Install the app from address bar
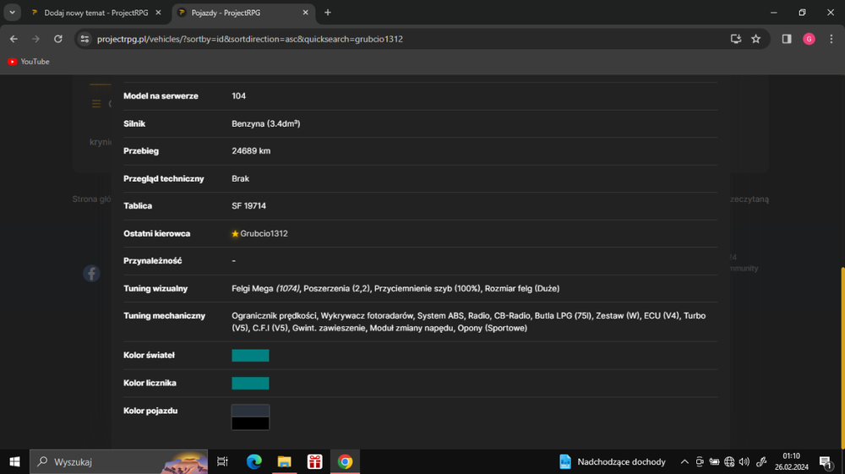 (x=736, y=39)
